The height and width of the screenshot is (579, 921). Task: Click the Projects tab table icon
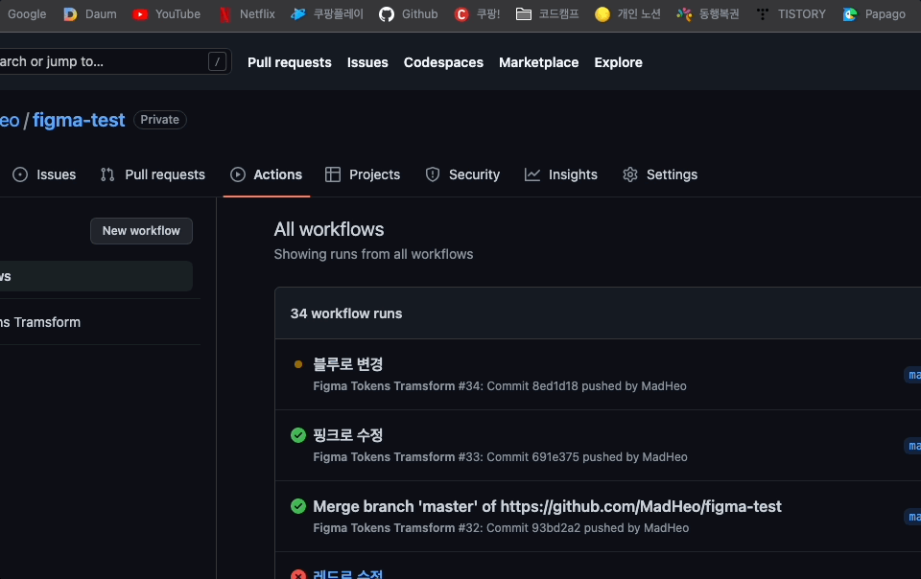coord(333,174)
